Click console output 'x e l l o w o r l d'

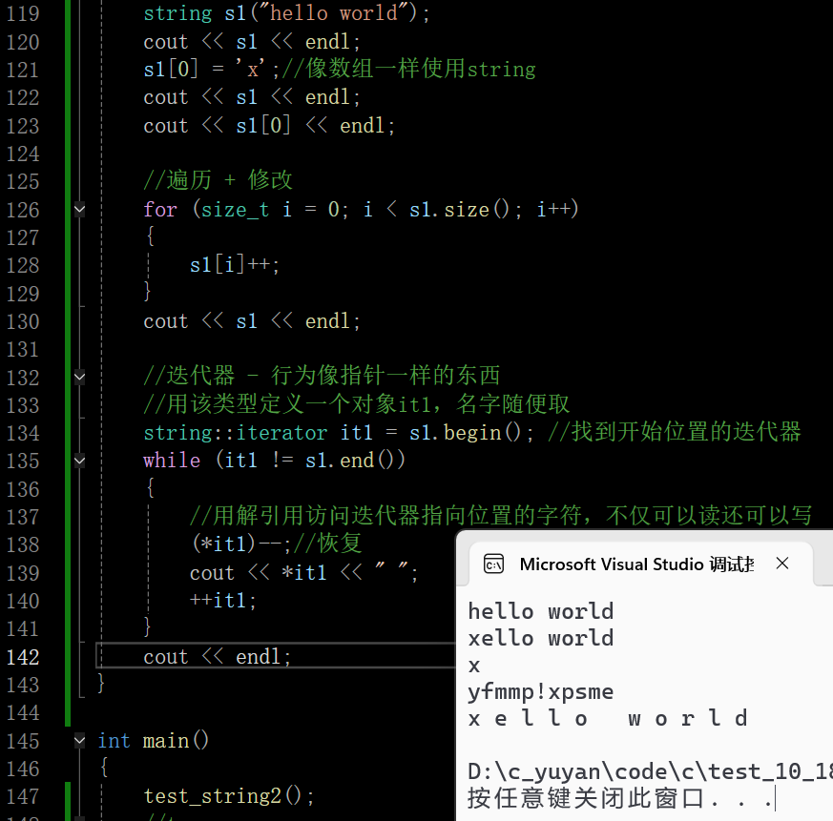pos(608,719)
